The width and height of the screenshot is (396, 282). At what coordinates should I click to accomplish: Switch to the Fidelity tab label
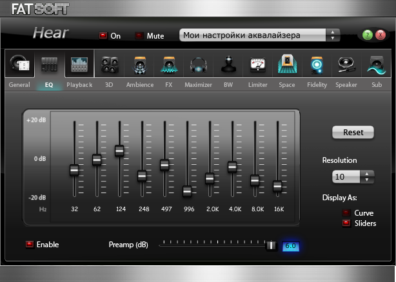click(317, 85)
